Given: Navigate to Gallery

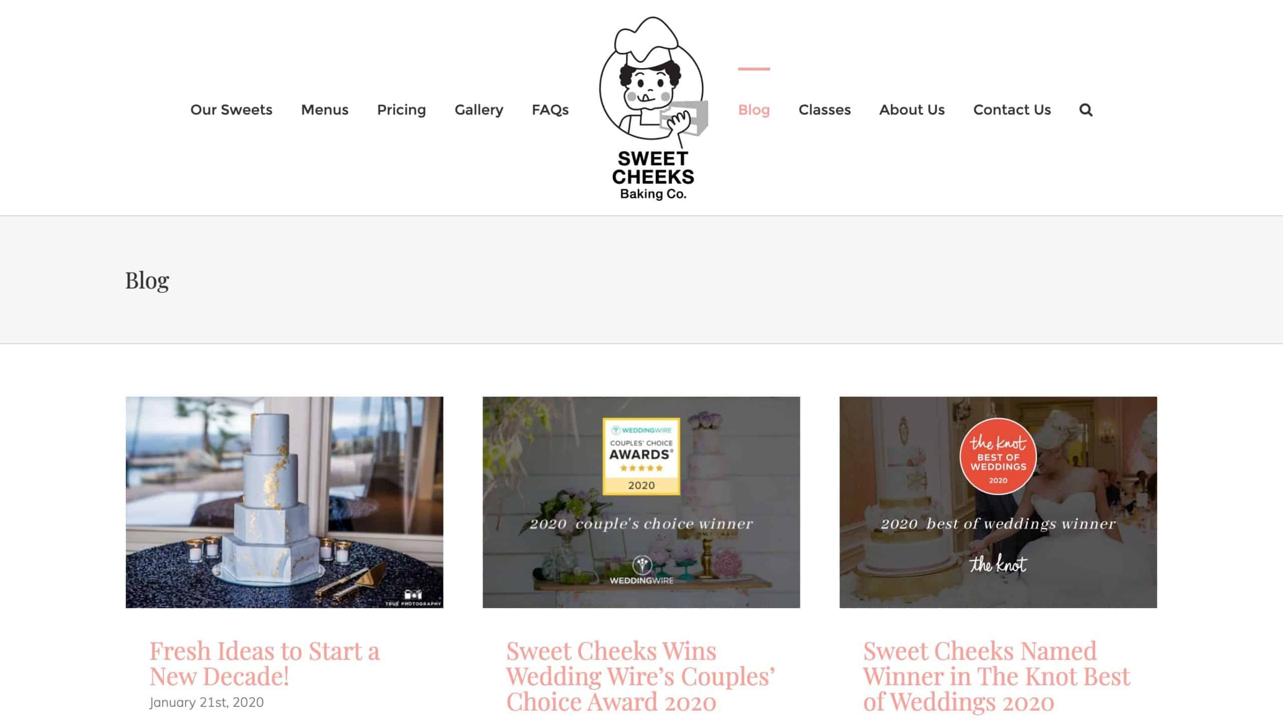Looking at the screenshot, I should 479,110.
